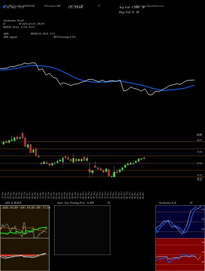Click the 'BUY Growing @ 5%' signal text

coord(64,37)
